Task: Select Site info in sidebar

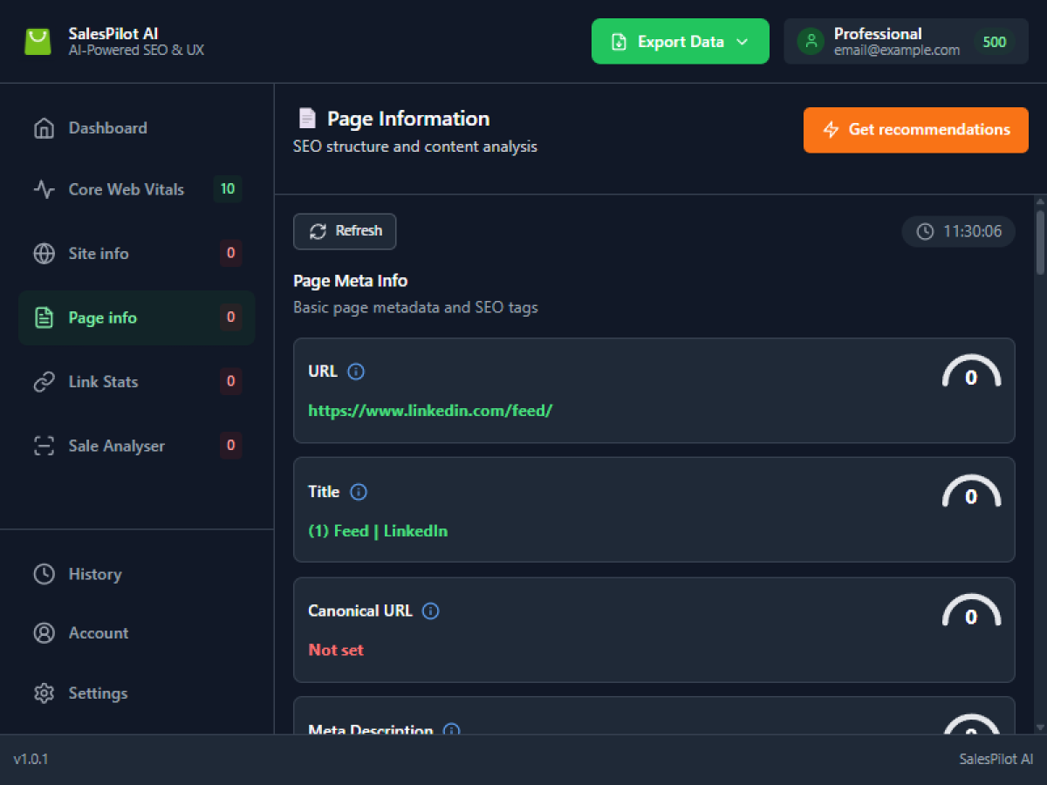Action: pos(98,254)
